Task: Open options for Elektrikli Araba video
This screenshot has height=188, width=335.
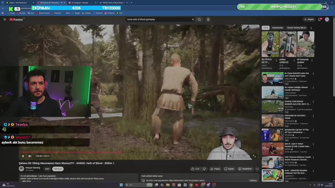Action: [x=313, y=74]
